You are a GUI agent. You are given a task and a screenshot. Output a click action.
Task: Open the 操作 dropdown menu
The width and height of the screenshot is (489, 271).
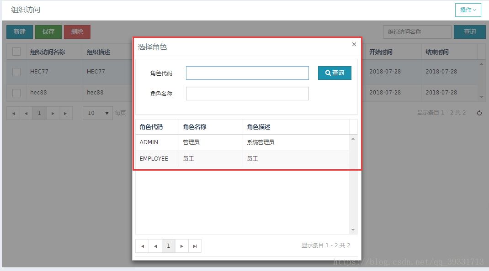point(468,10)
